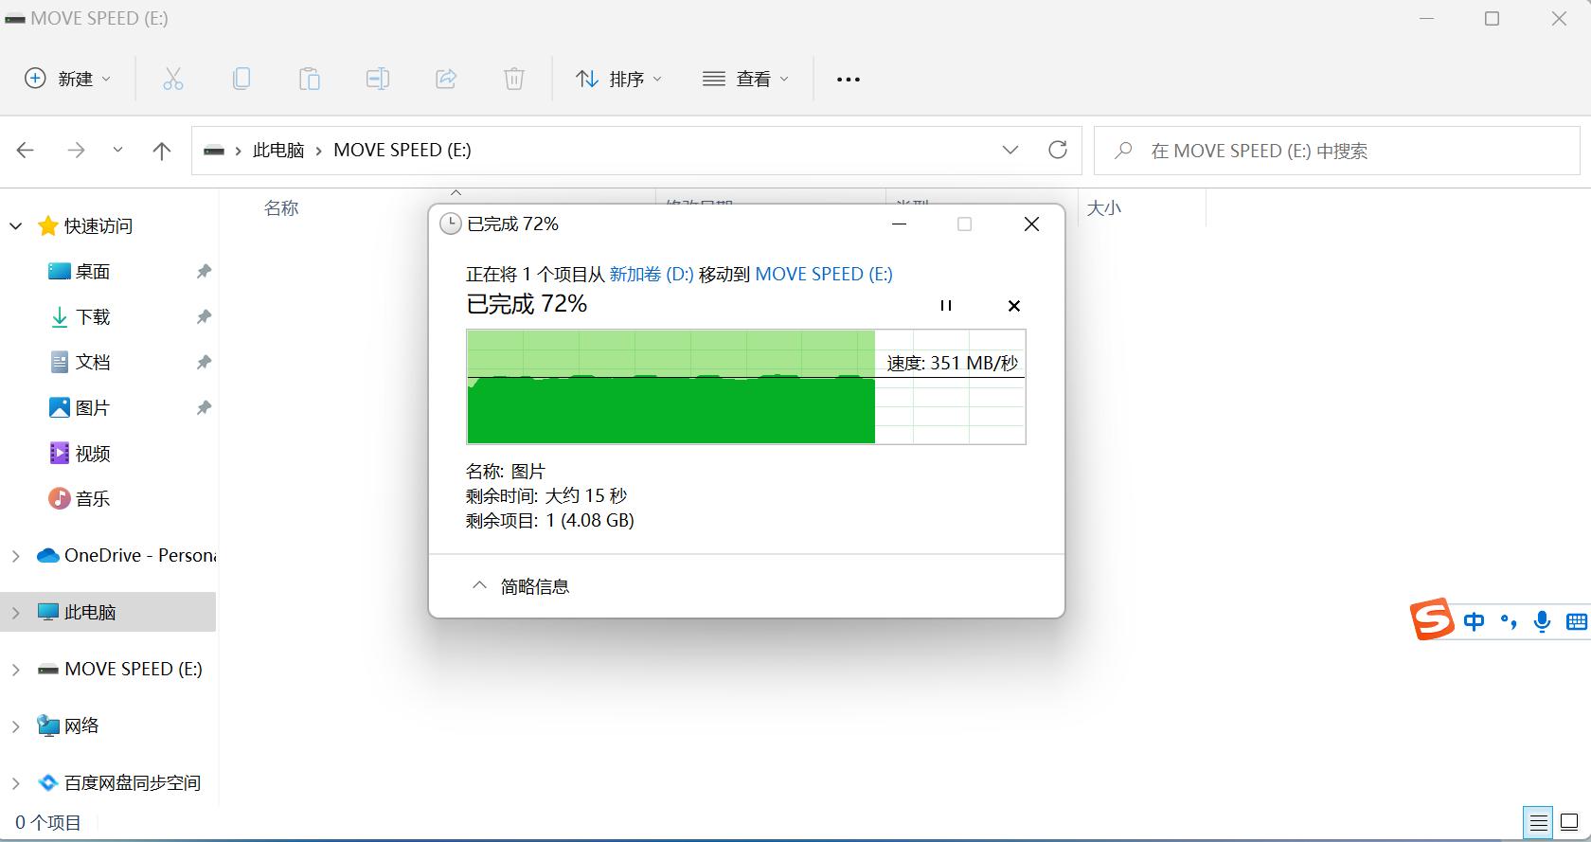The image size is (1591, 842).
Task: Click the Copy icon in toolbar
Action: (x=241, y=80)
